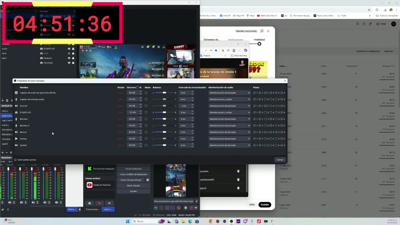
Task: Add a new scene with plus icon
Action: tap(2, 101)
